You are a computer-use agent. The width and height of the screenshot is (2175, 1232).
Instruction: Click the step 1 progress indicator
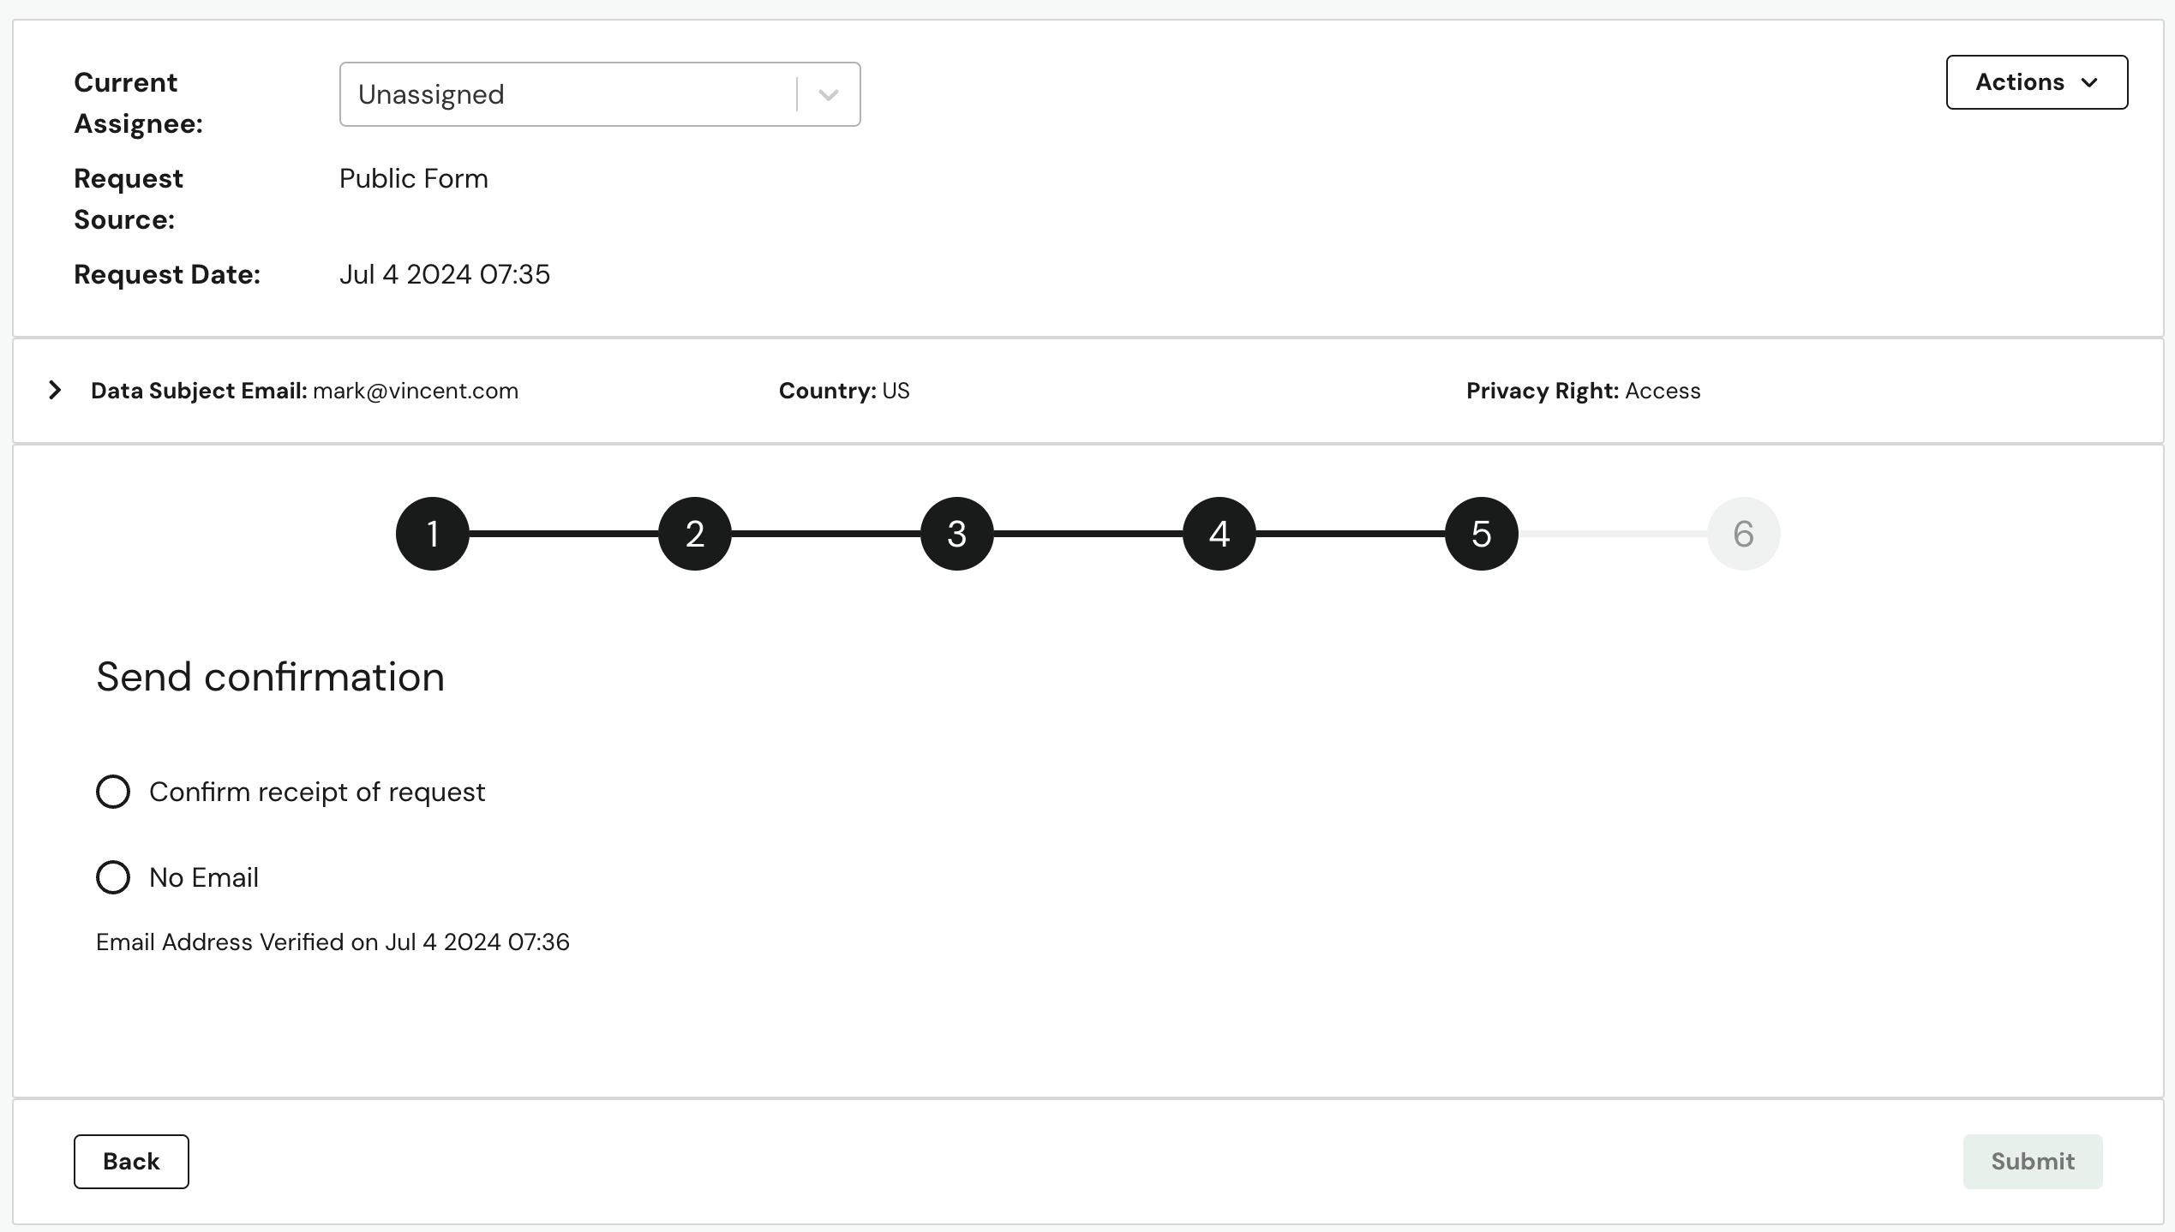432,533
